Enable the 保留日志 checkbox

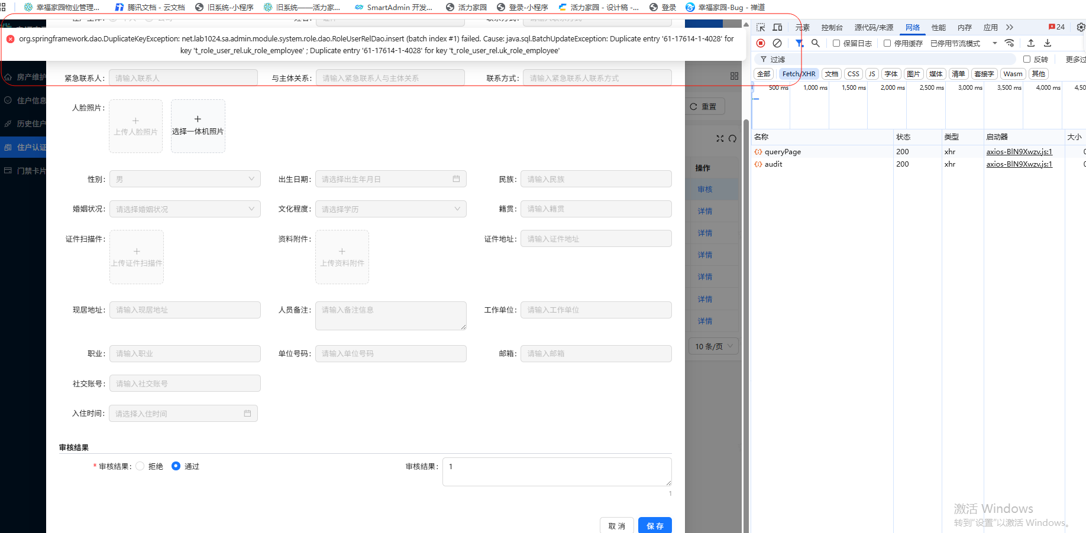point(836,43)
